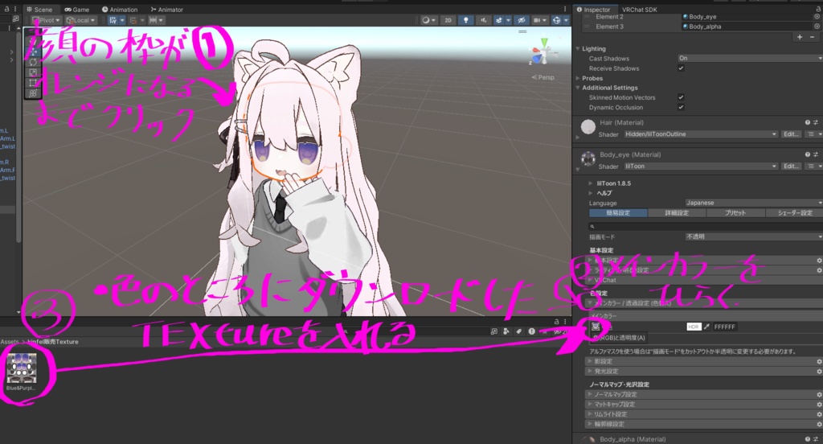The image size is (823, 444).
Task: Click the HDR main color swatch
Action: click(694, 327)
